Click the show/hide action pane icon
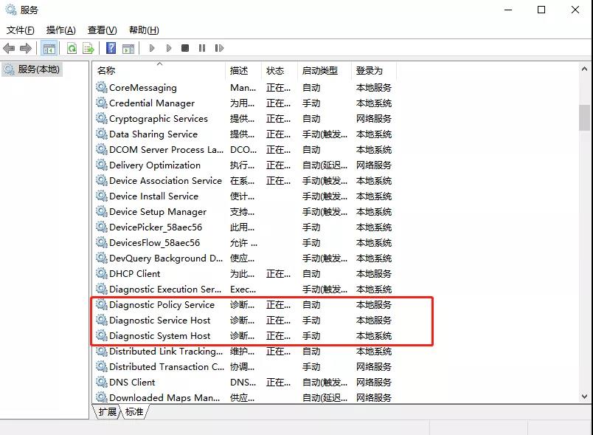593x435 pixels. click(128, 49)
